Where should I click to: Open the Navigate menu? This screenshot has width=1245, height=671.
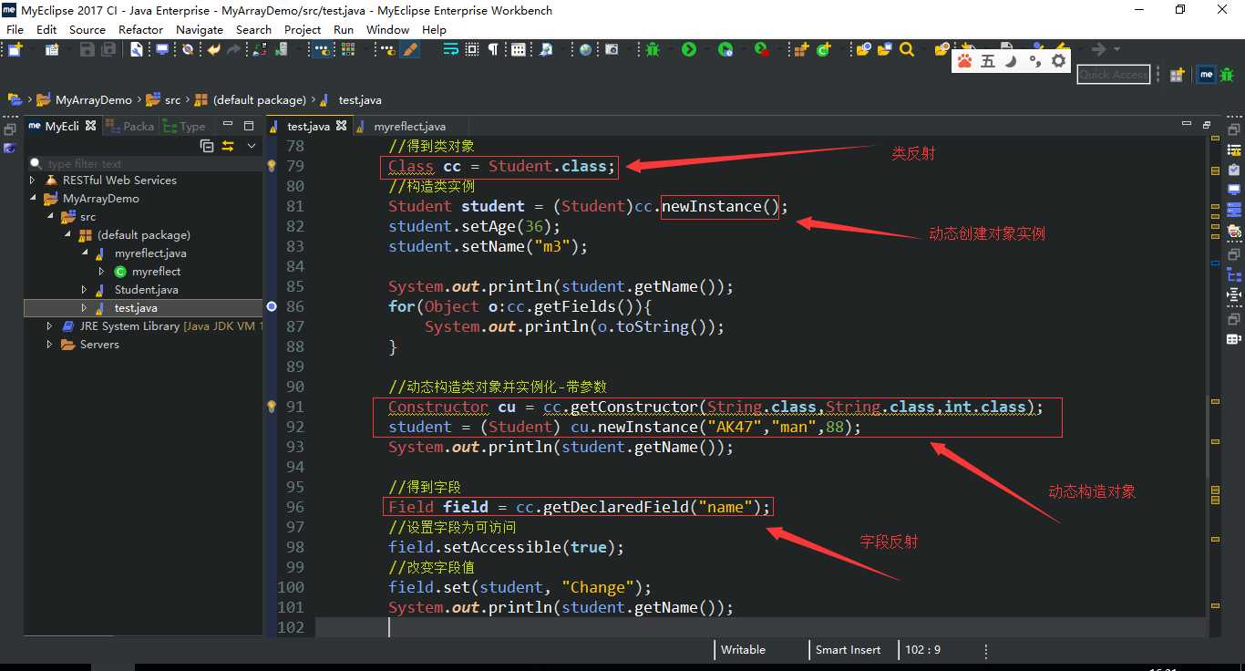coord(200,29)
